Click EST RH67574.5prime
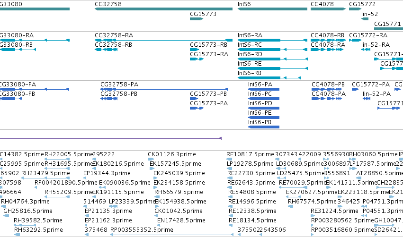Screen dimensions: 403x237 click(x=291, y=206)
